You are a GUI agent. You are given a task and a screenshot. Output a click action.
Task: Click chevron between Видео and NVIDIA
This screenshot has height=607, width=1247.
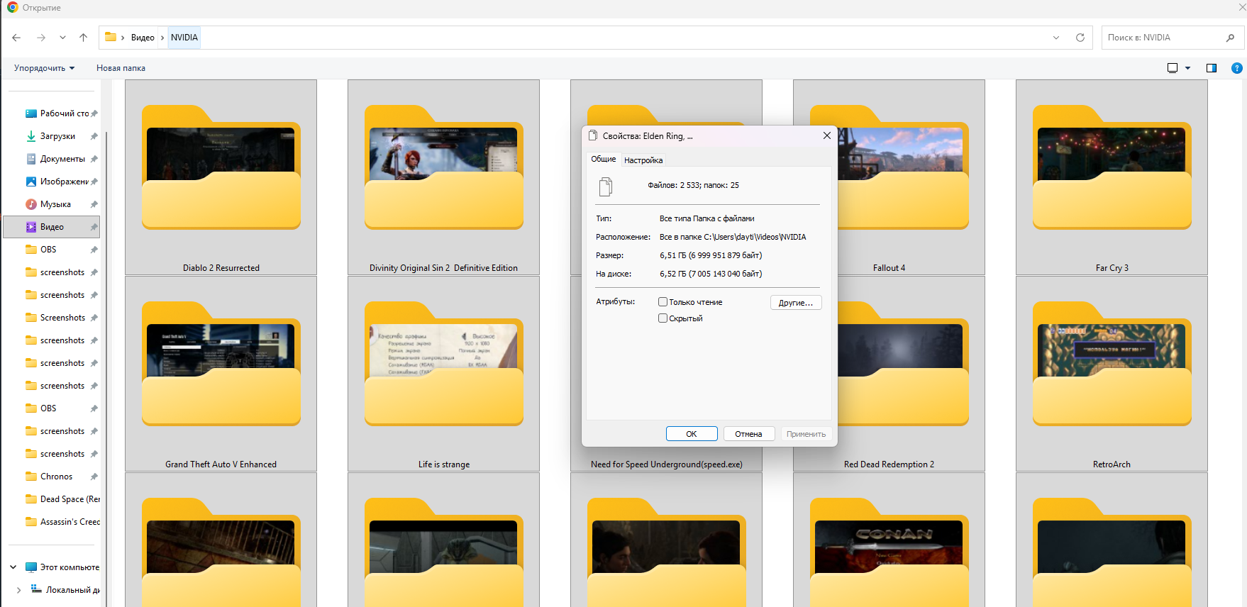(x=162, y=38)
